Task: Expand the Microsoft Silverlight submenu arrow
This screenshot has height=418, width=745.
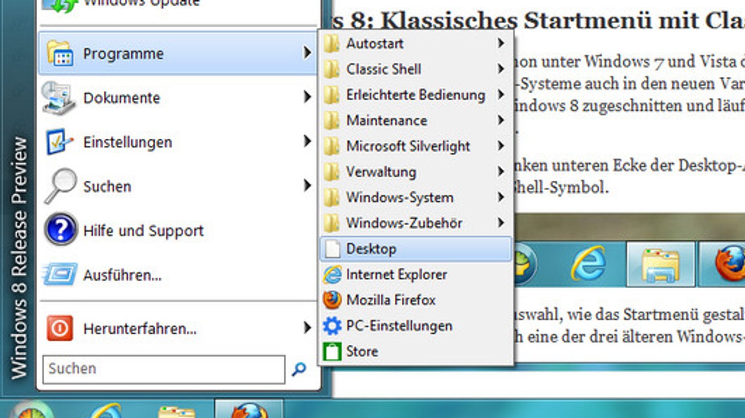Action: pos(501,146)
